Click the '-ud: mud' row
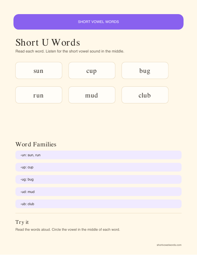This screenshot has width=197, height=255. click(98, 192)
